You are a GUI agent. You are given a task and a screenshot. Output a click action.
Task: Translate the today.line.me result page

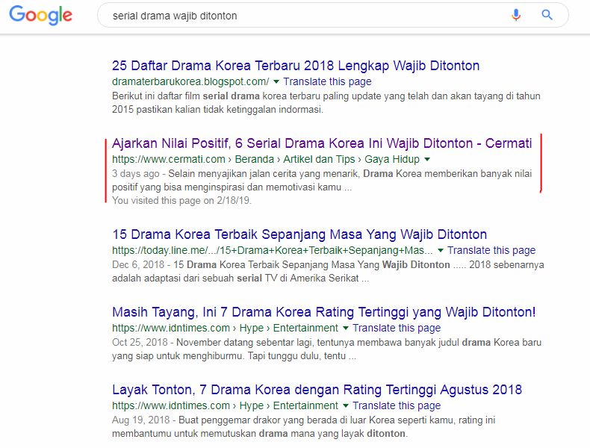(491, 250)
